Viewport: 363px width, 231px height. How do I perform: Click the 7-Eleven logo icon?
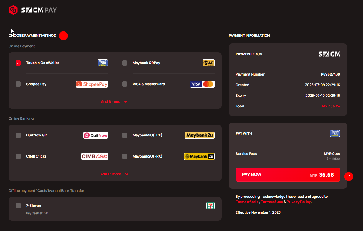coord(210,206)
